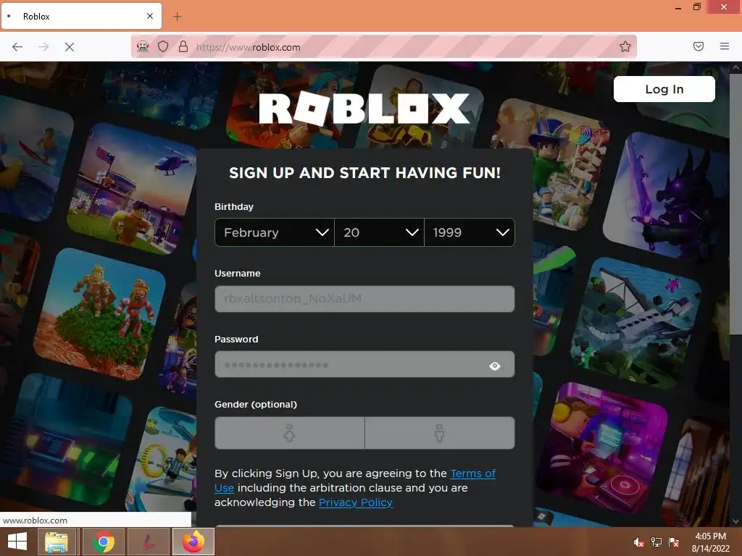This screenshot has height=556, width=742.
Task: Click the Firefox taskbar icon
Action: click(x=193, y=542)
